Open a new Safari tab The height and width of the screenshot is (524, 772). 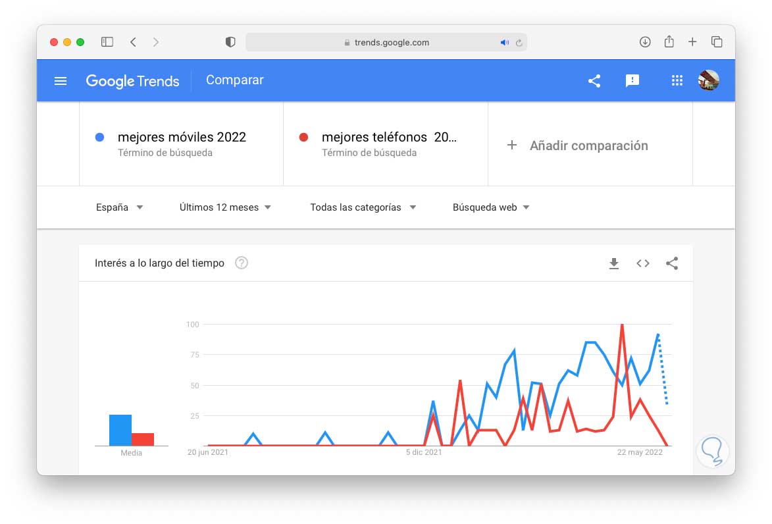click(692, 42)
